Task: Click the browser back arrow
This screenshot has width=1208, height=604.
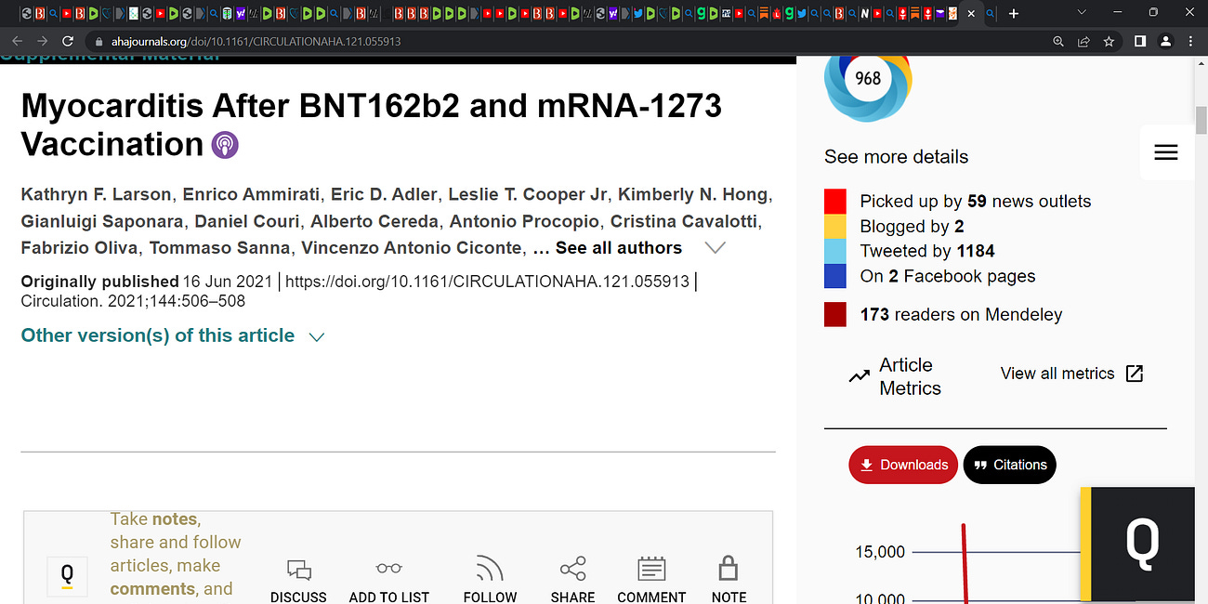Action: (x=18, y=42)
